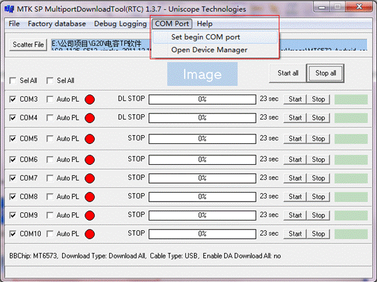Click the red status indicator for COM3
Screen dimensions: 377x282
[89, 99]
